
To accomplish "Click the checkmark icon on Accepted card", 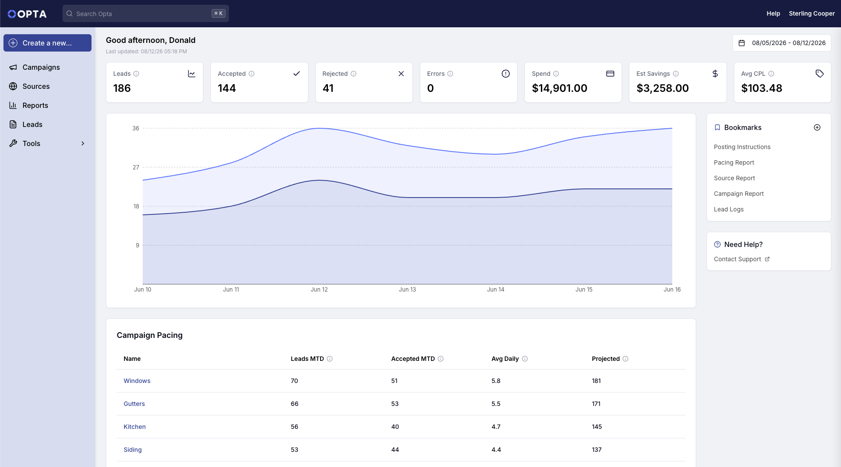I will click(x=297, y=74).
